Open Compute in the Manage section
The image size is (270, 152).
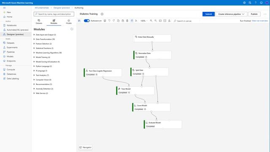(9, 69)
